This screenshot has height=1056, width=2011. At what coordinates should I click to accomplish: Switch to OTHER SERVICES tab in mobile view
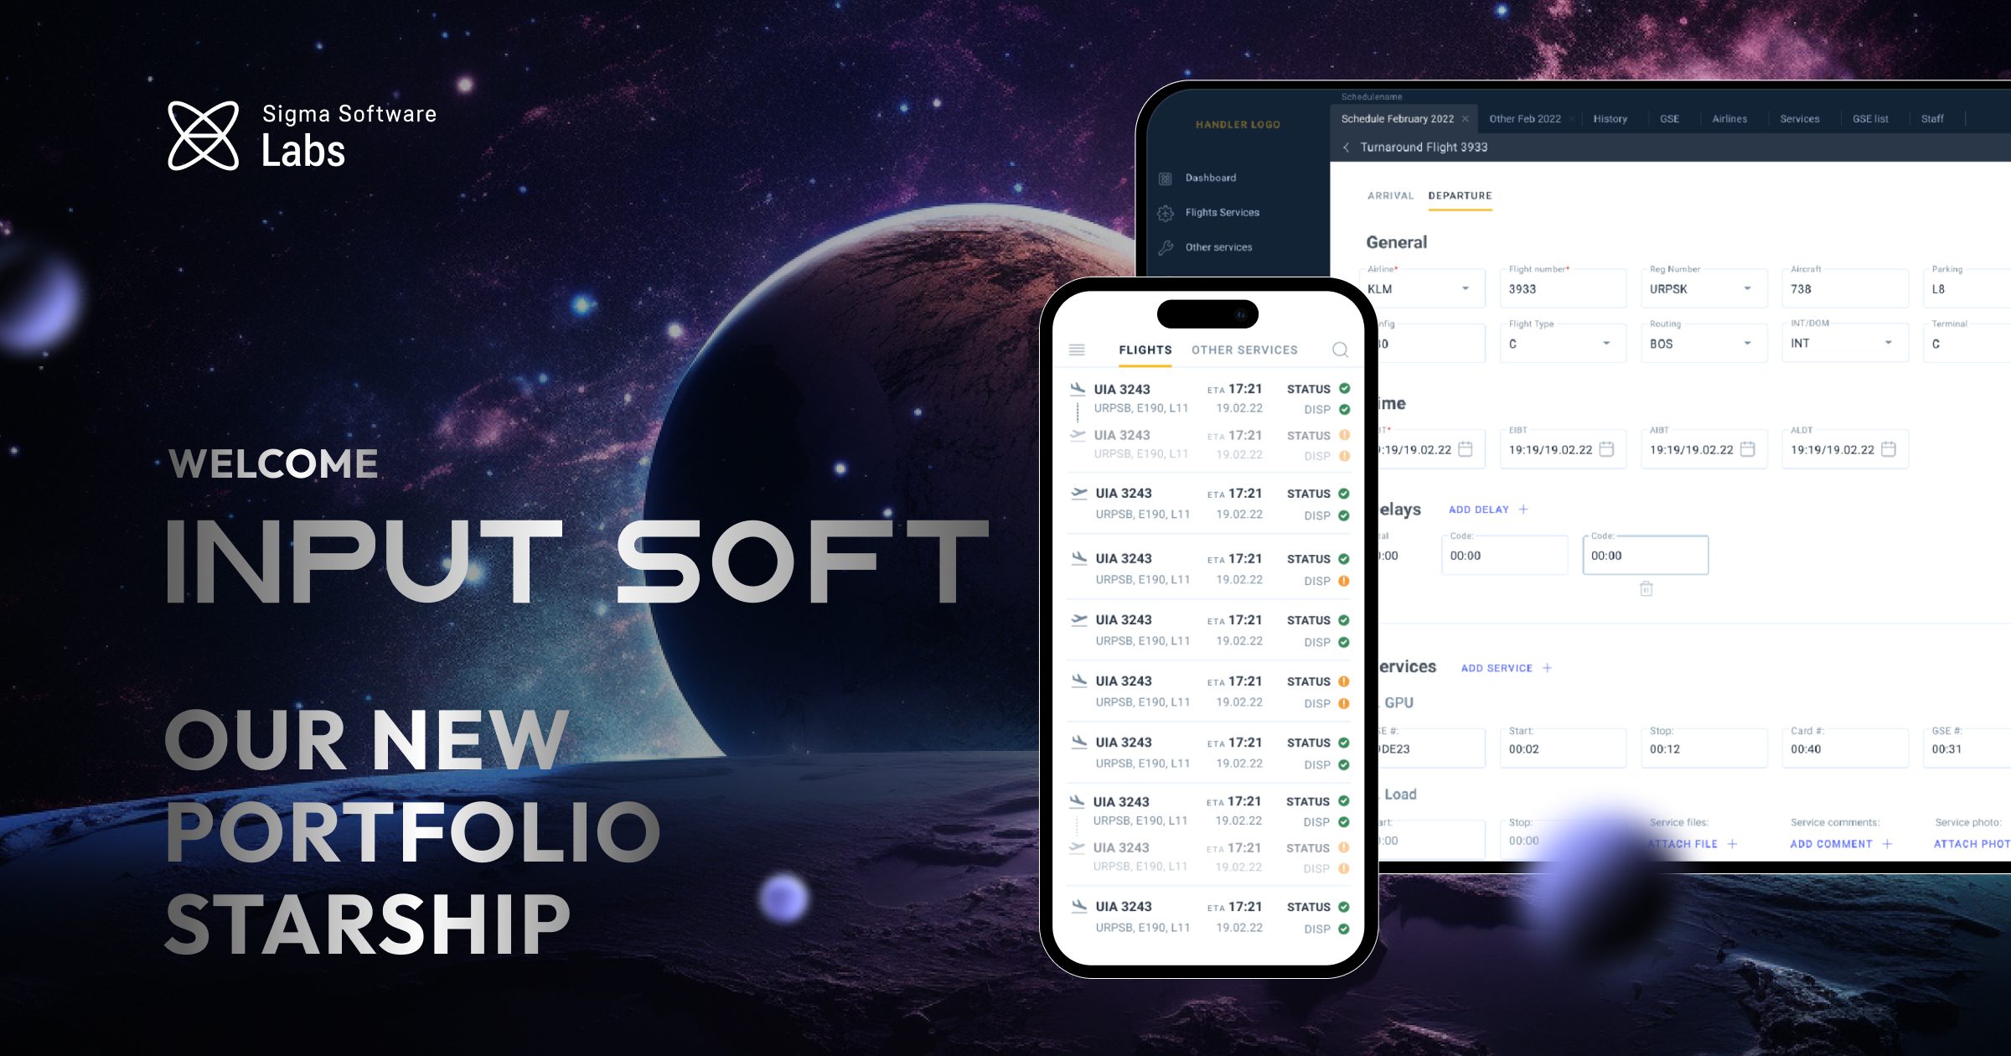pyautogui.click(x=1245, y=349)
